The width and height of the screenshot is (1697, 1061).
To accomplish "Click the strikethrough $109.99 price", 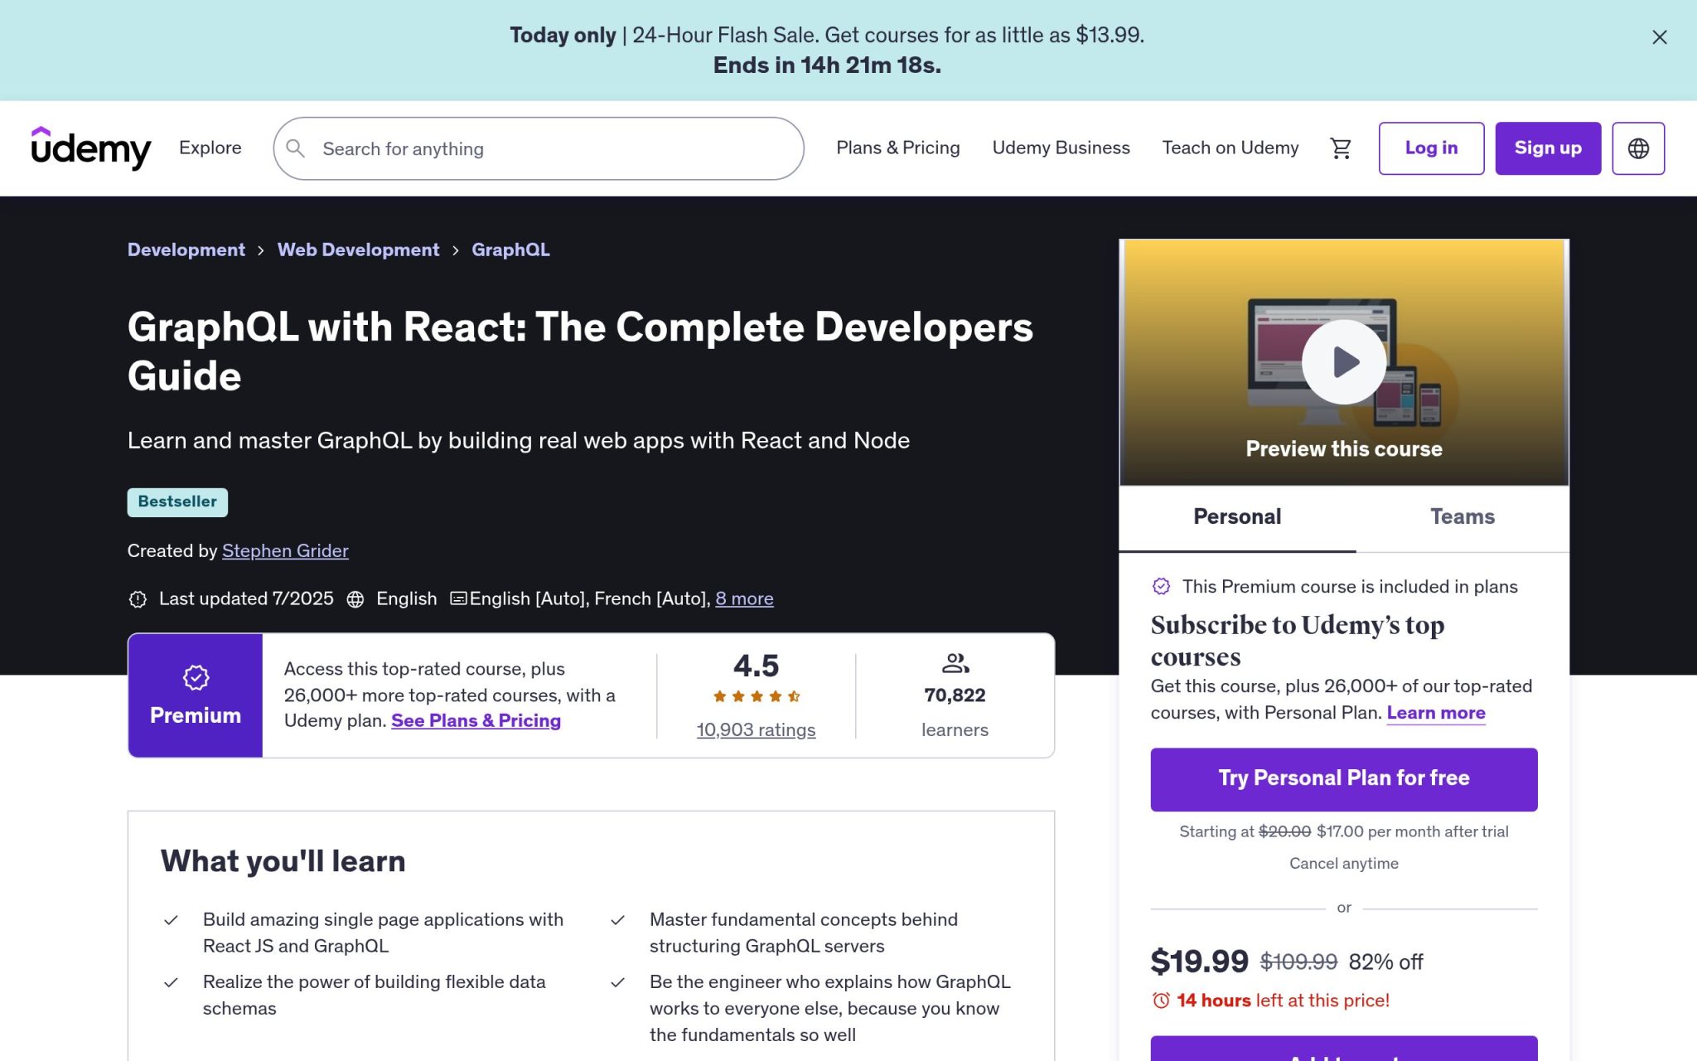I will 1298,962.
